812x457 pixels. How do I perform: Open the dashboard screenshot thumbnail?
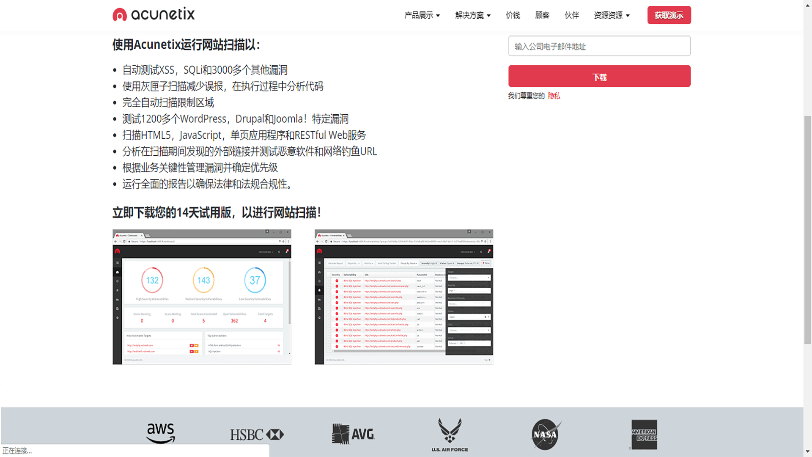pyautogui.click(x=202, y=297)
